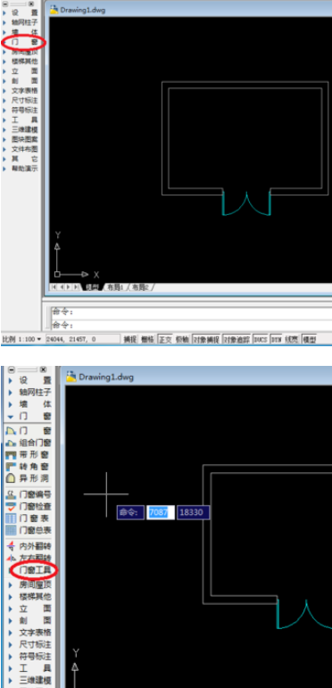Minimize the sidebar panel in bottom screenshot

tap(12, 369)
